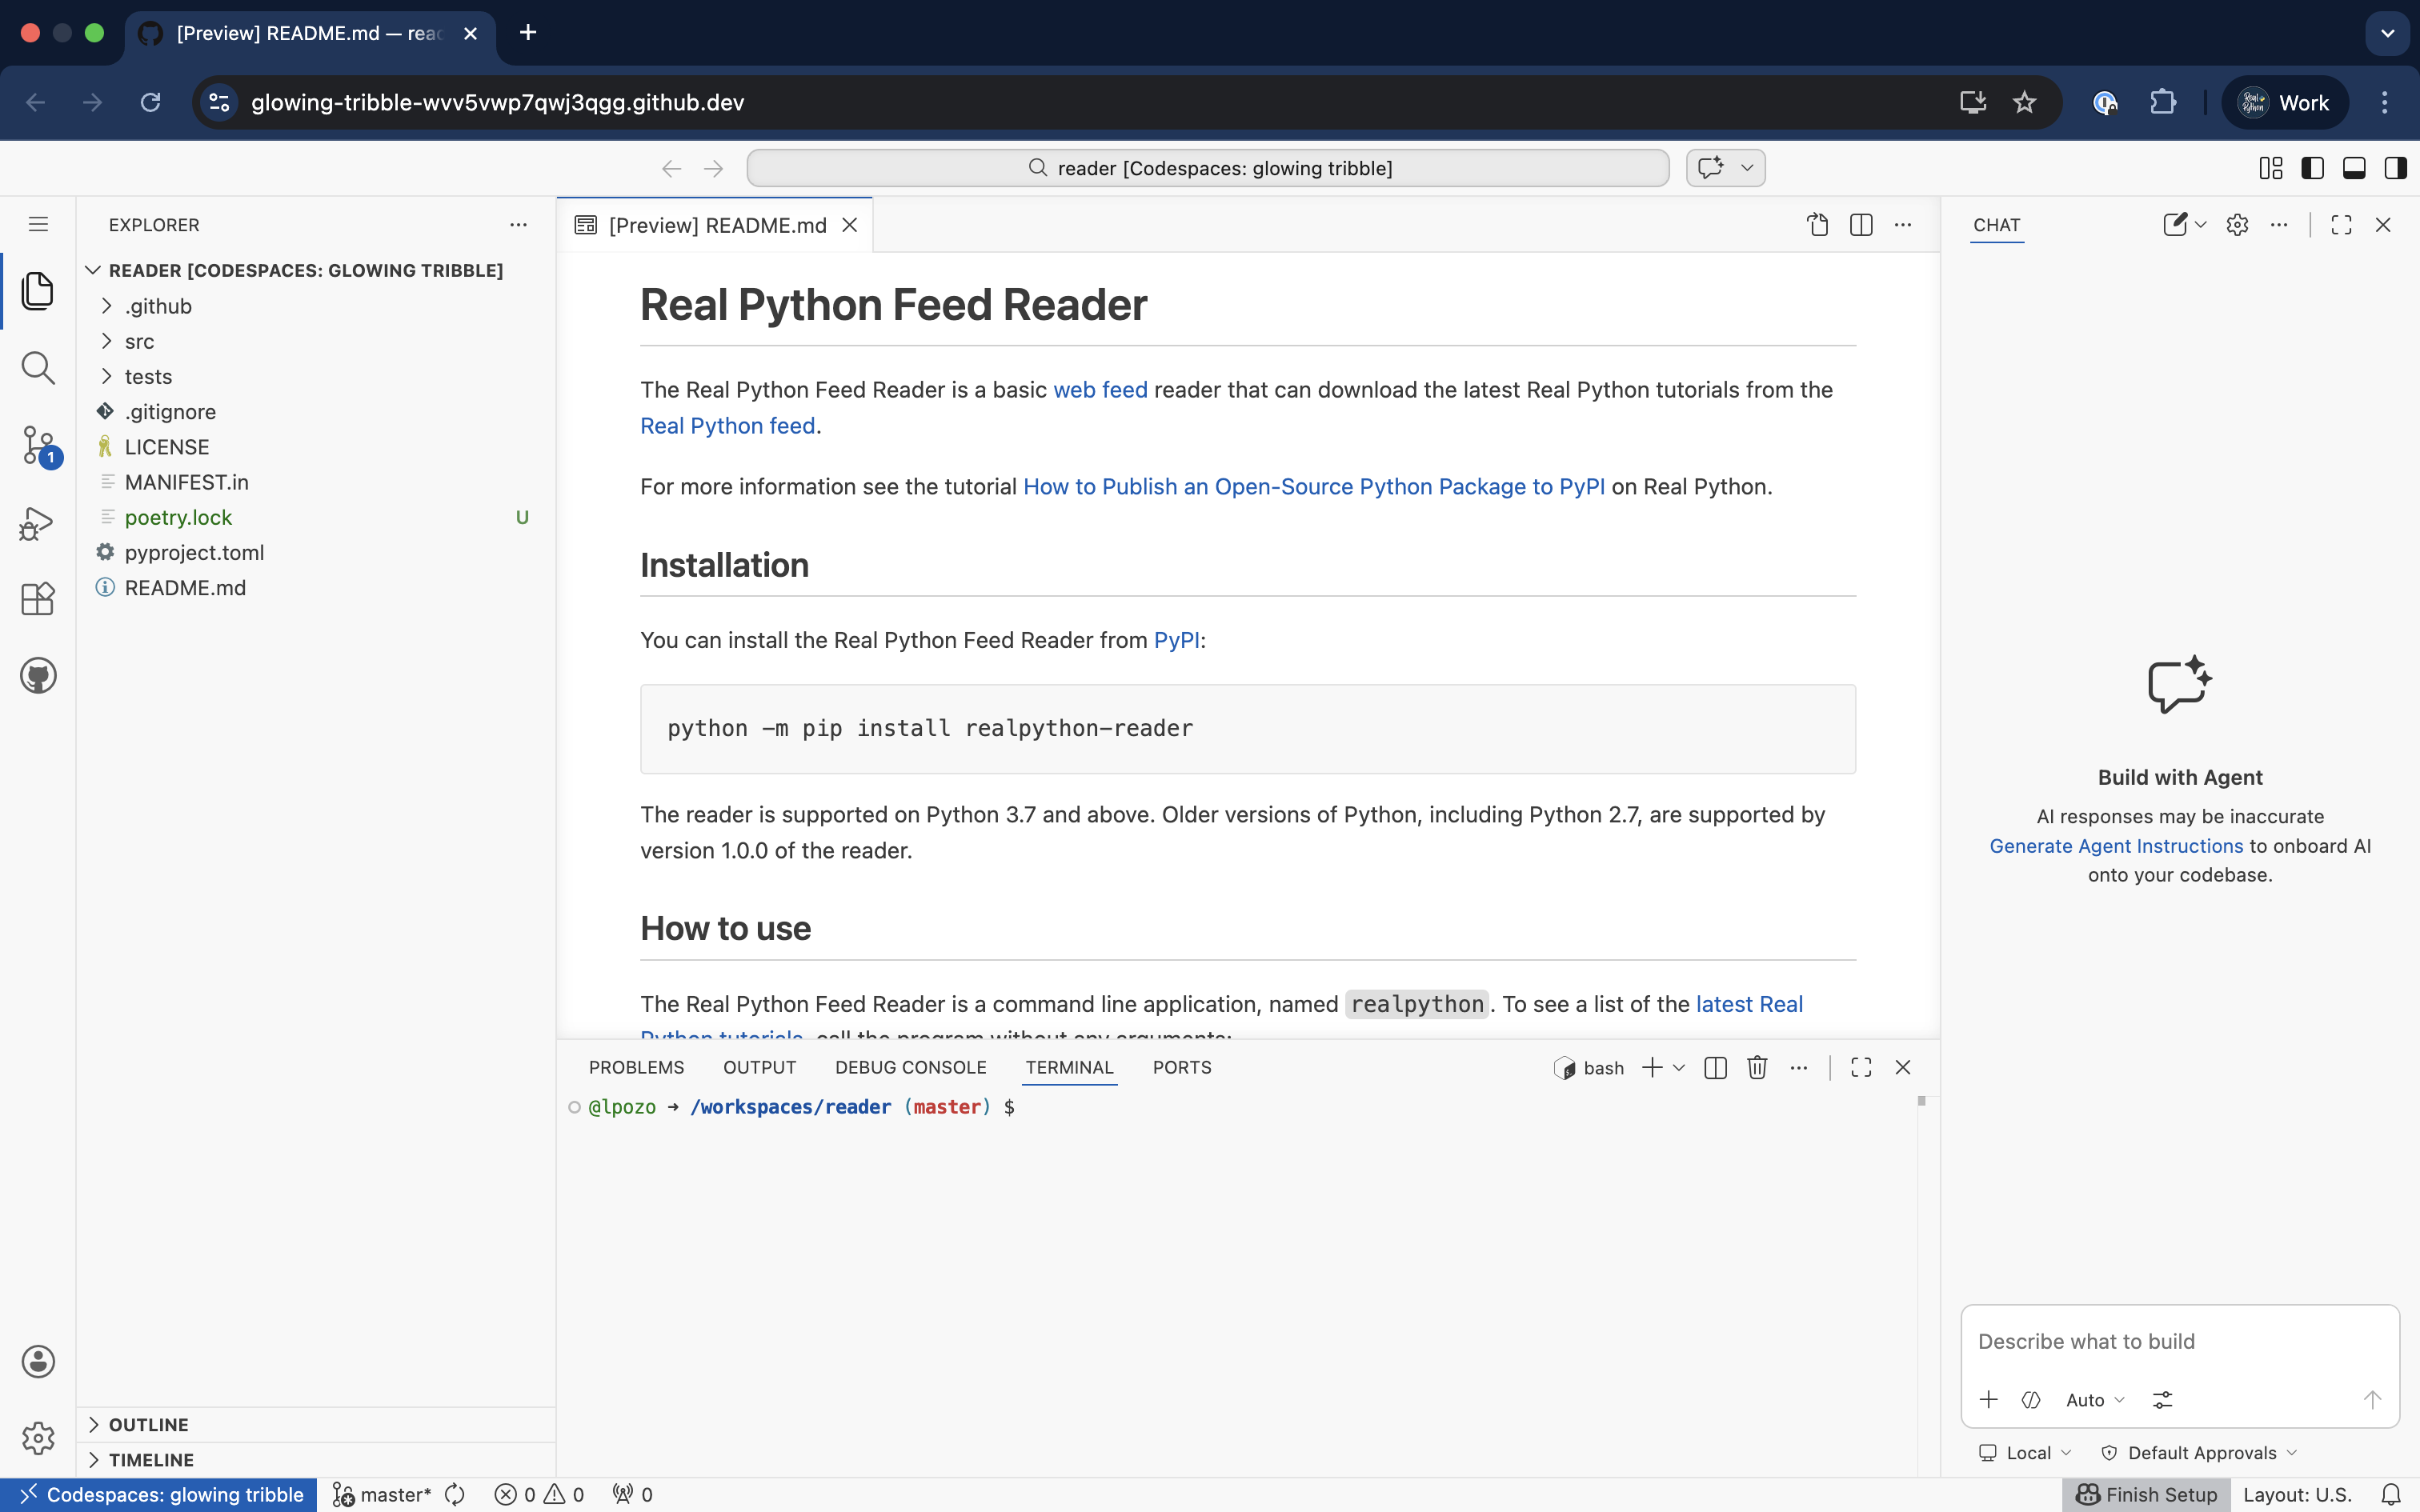Open the Extensions view

click(x=38, y=599)
